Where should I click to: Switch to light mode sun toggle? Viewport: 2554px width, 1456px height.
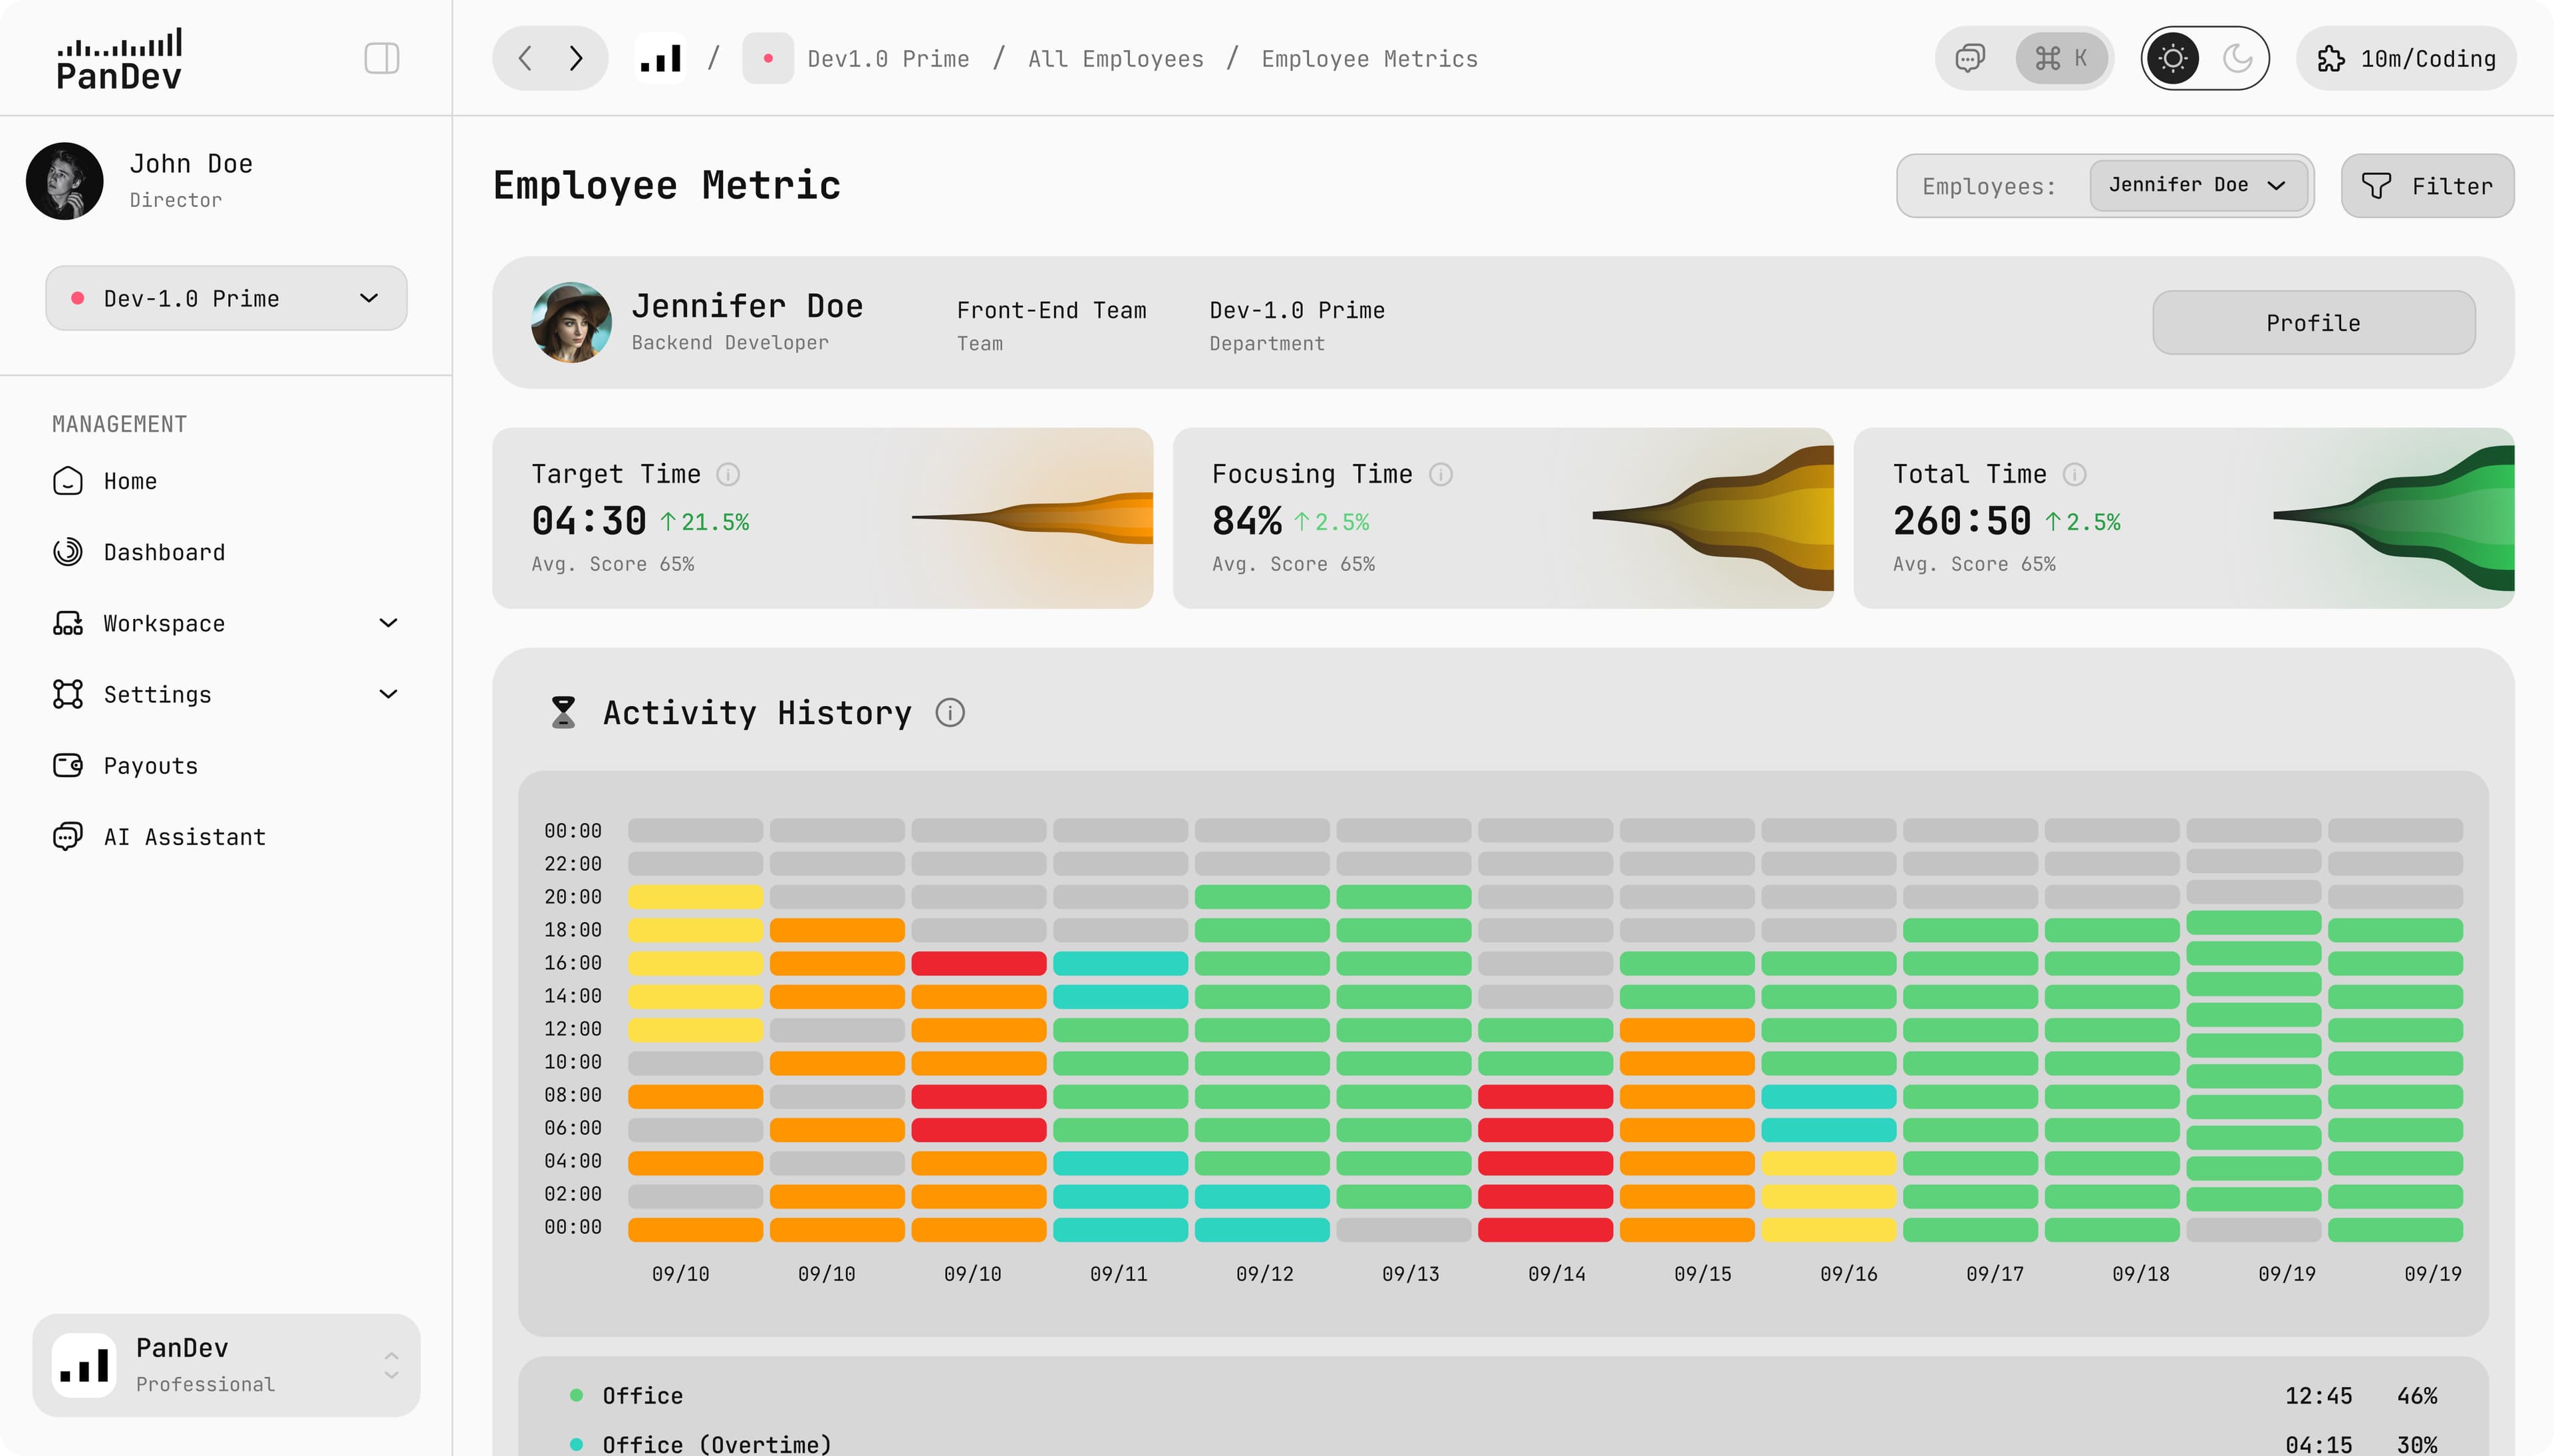[x=2173, y=58]
